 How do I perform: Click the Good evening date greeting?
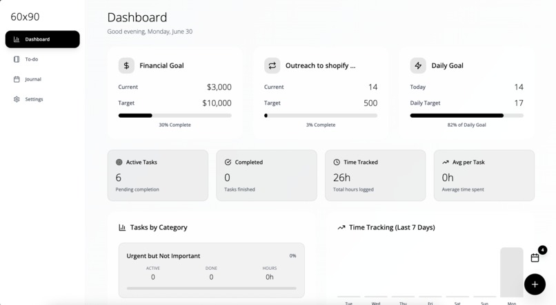[x=150, y=32]
